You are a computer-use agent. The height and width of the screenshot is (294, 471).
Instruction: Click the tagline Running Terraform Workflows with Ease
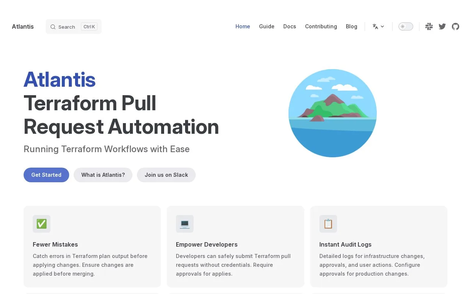coord(107,149)
